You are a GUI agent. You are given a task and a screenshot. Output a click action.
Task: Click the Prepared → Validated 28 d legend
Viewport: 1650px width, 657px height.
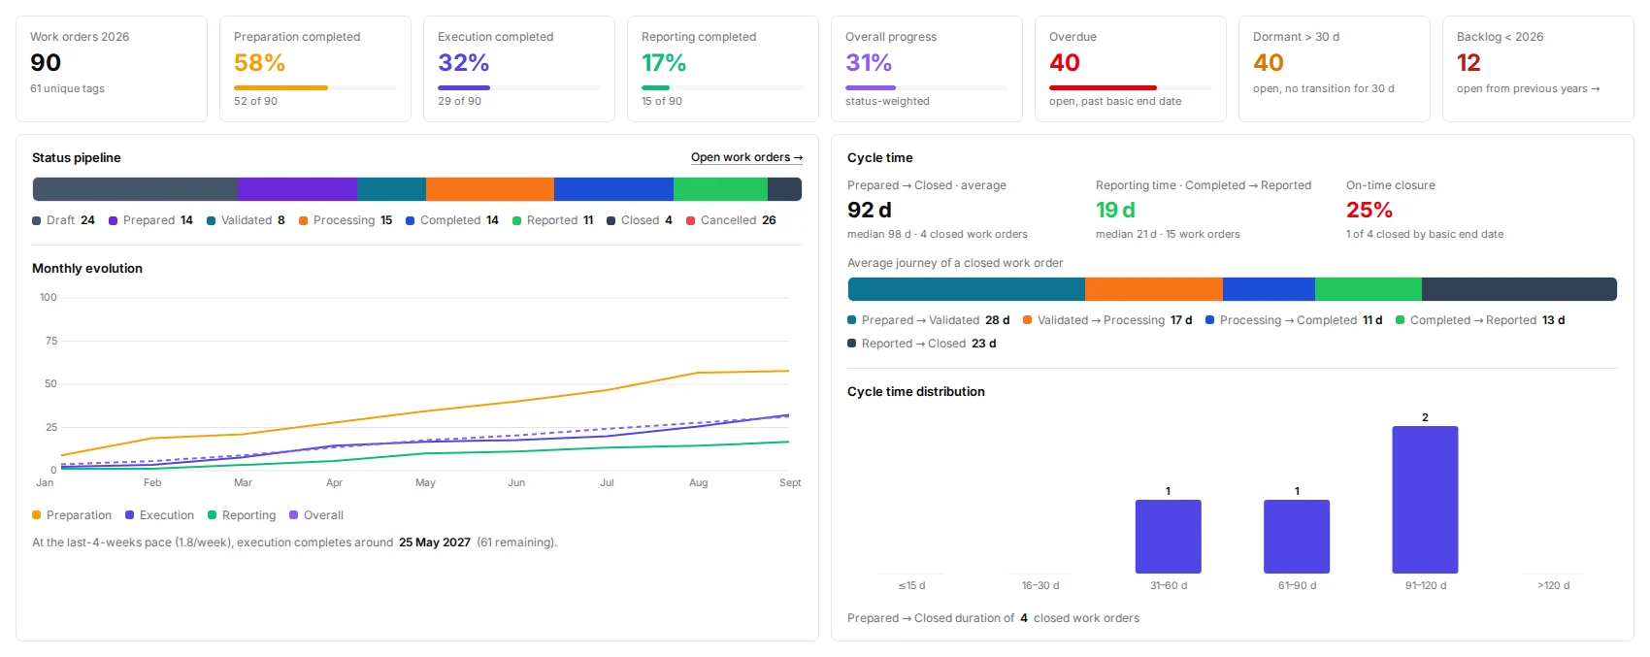point(929,320)
